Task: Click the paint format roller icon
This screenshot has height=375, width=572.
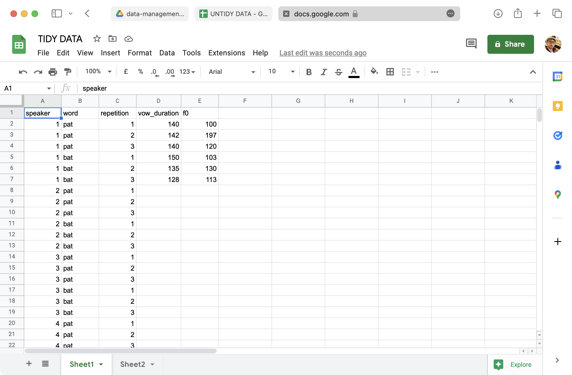Action: pyautogui.click(x=68, y=72)
